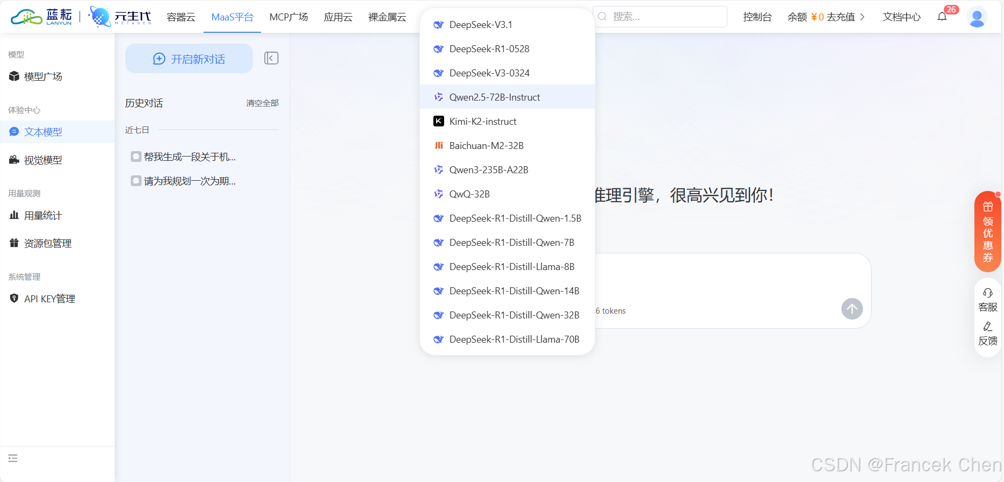The image size is (1004, 482).
Task: Click the text model chat bubble icon
Action: (x=14, y=132)
